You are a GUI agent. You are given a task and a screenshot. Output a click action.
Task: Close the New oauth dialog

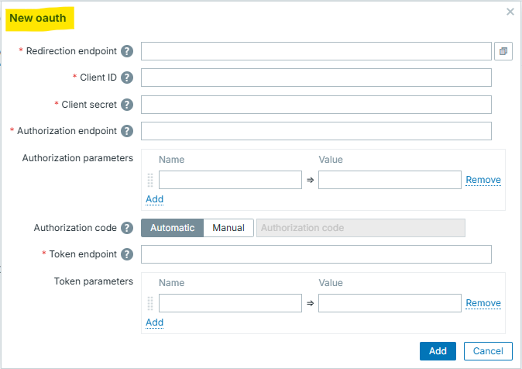[x=510, y=12]
